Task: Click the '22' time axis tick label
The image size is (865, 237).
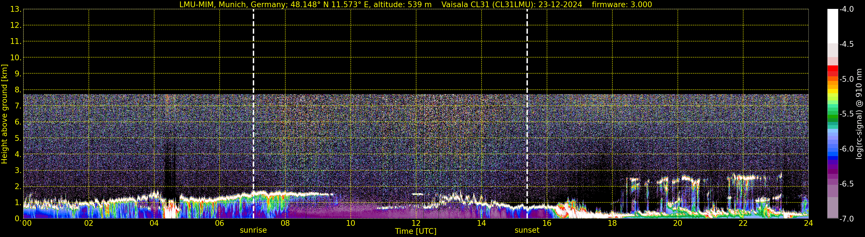Action: pos(743,223)
